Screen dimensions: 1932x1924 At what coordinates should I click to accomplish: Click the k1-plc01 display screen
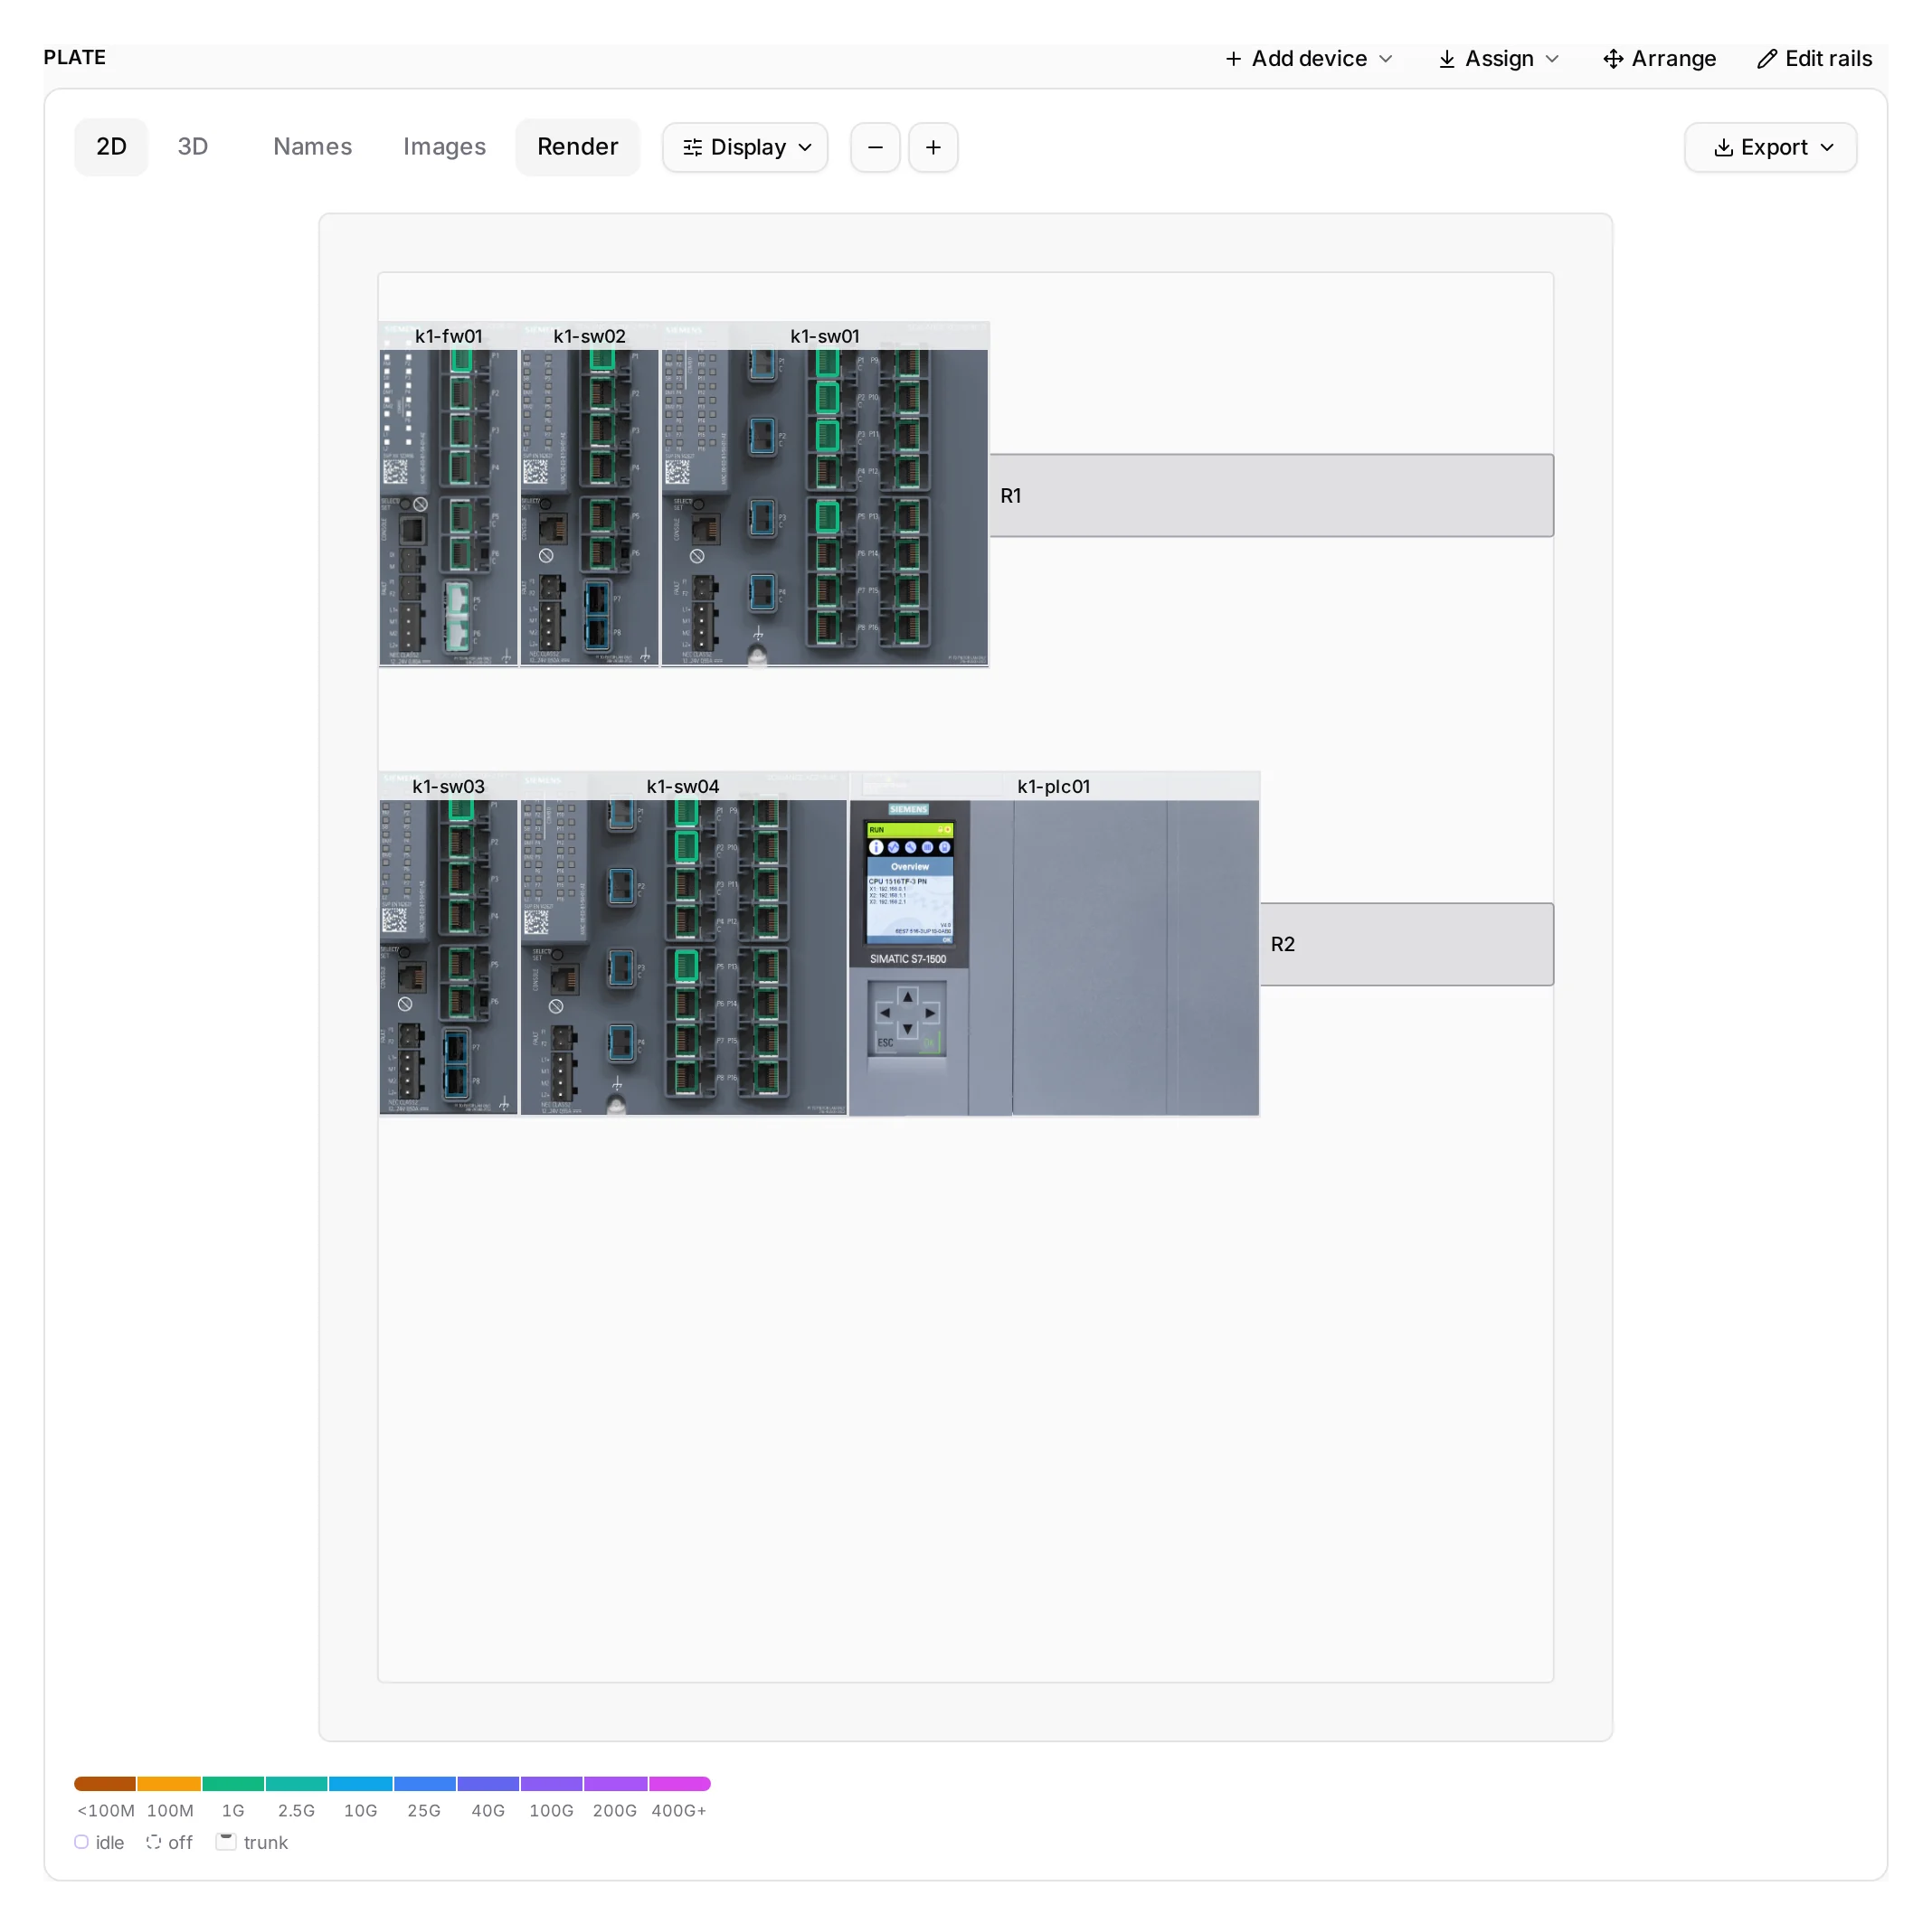point(910,882)
